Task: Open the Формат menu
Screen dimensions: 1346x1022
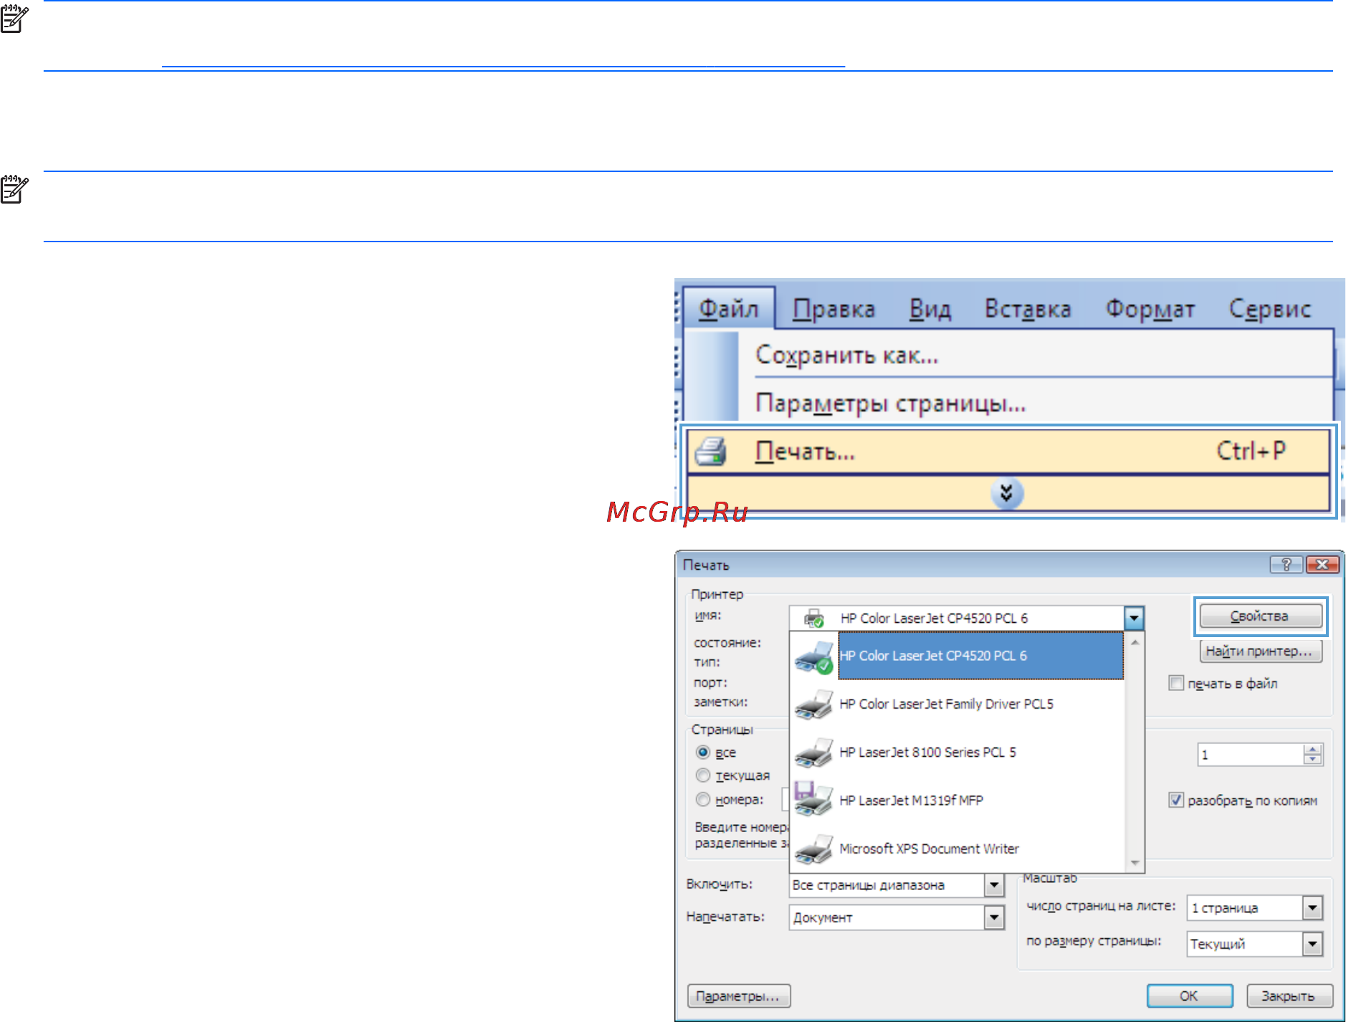Action: coord(1150,309)
